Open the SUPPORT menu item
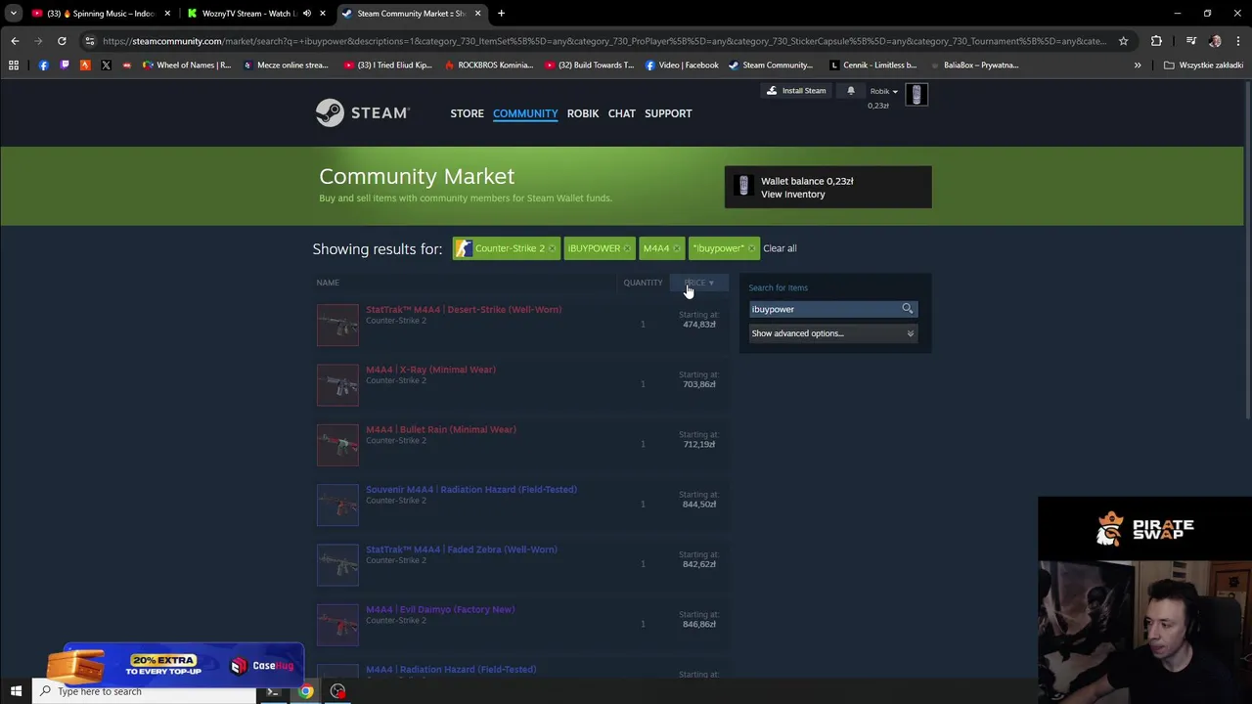This screenshot has height=704, width=1252. (668, 113)
